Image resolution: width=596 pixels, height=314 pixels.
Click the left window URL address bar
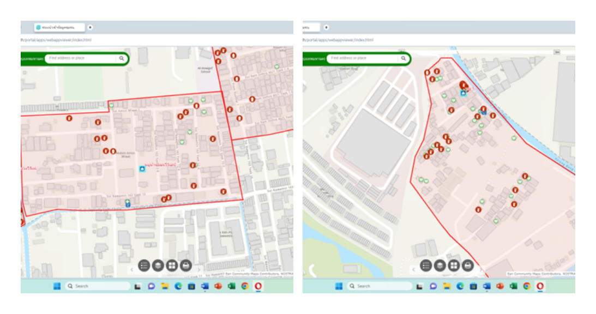click(109, 40)
